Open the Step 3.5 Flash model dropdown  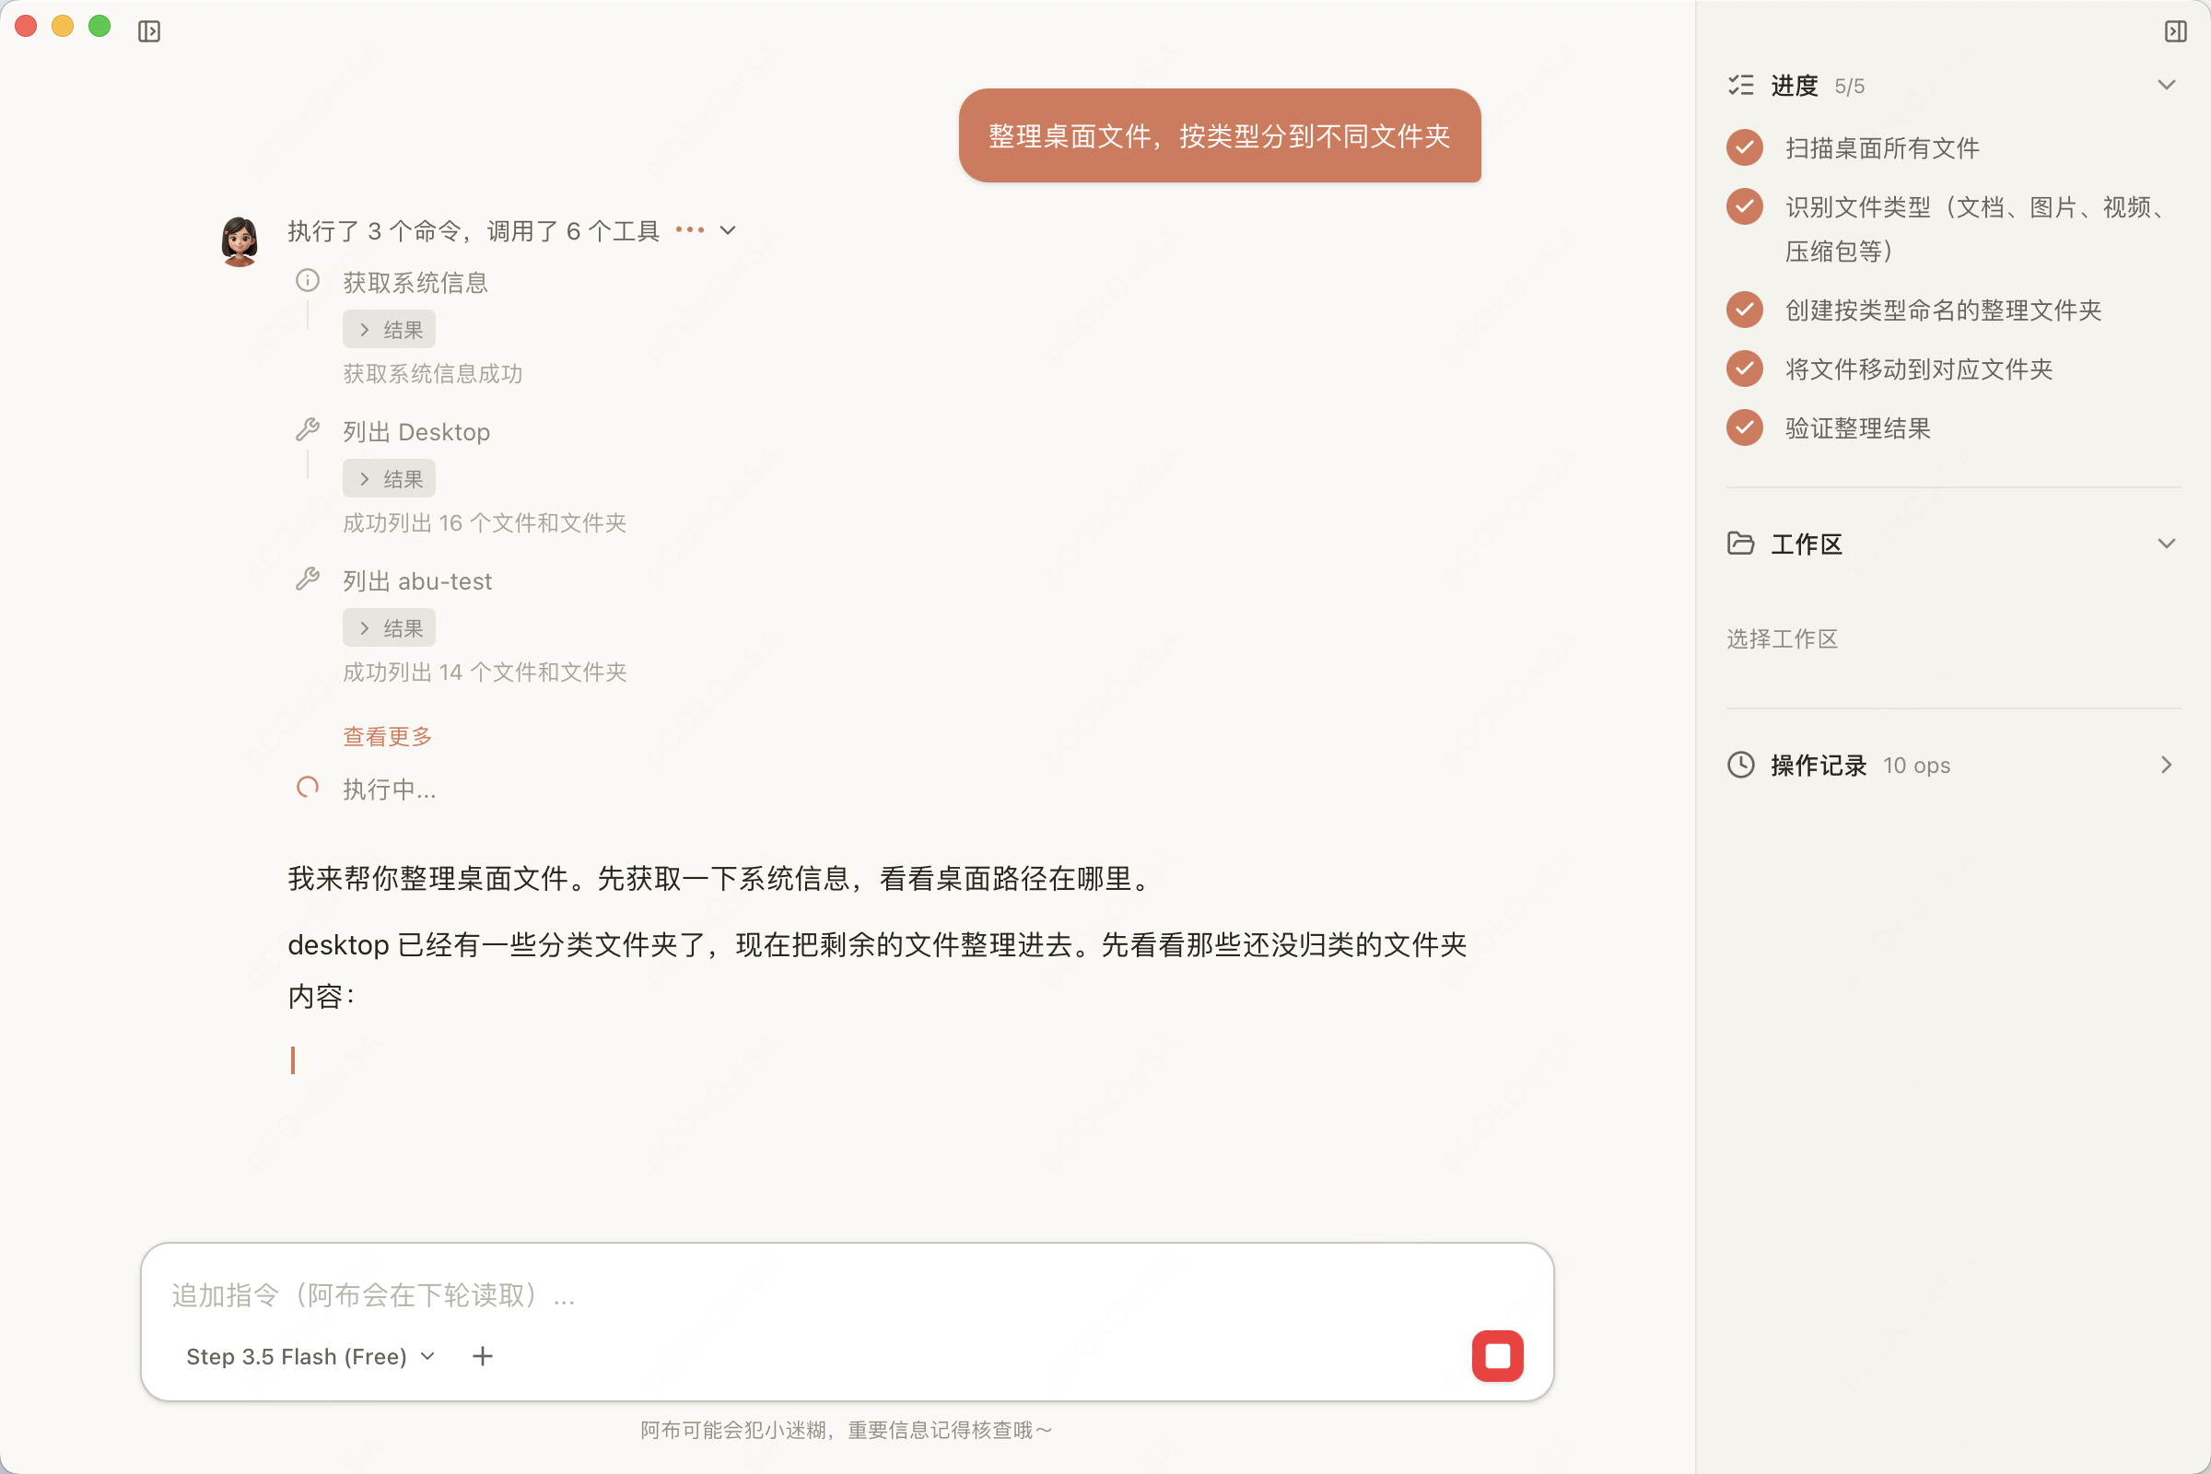(310, 1355)
